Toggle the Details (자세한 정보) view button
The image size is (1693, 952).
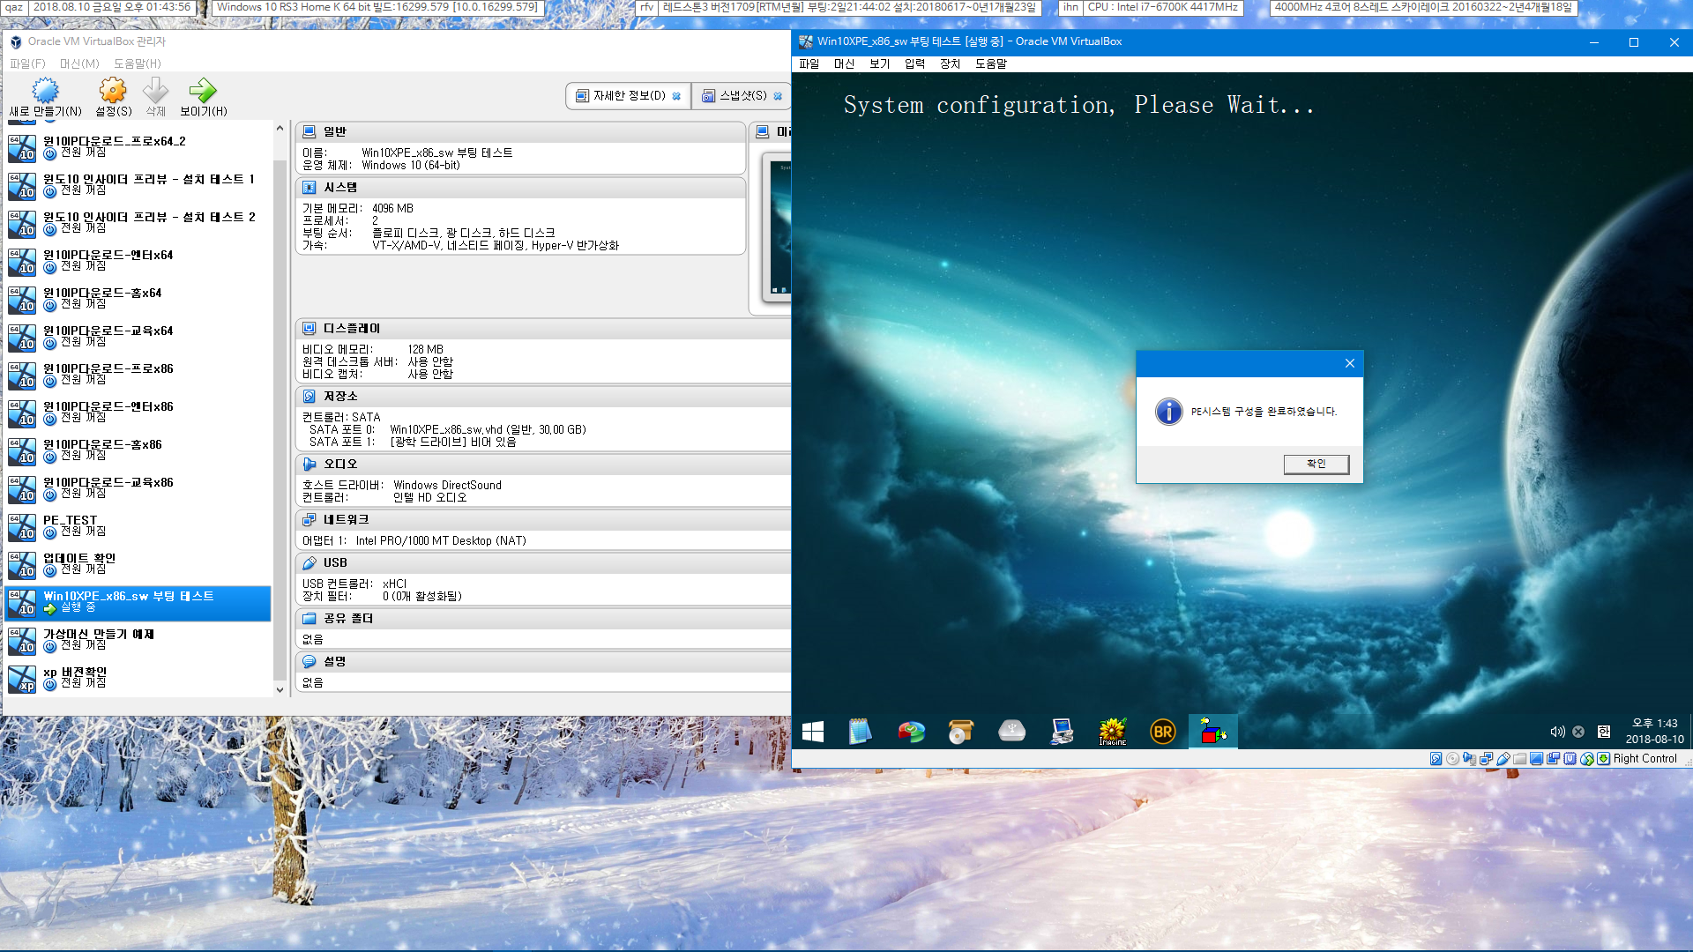coord(628,96)
